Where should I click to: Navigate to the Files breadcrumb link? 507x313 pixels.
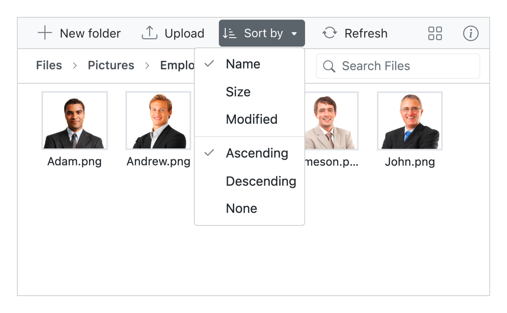click(x=49, y=65)
